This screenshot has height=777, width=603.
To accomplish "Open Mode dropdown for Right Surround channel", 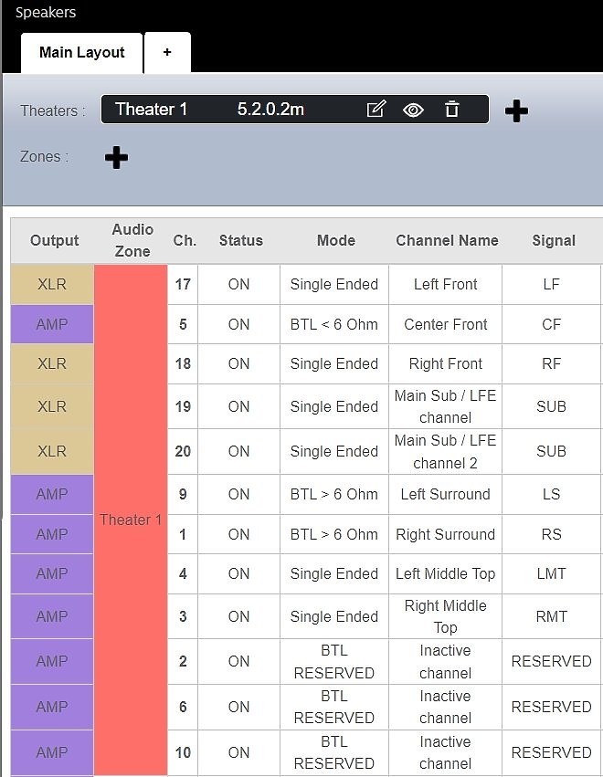I will coord(333,534).
